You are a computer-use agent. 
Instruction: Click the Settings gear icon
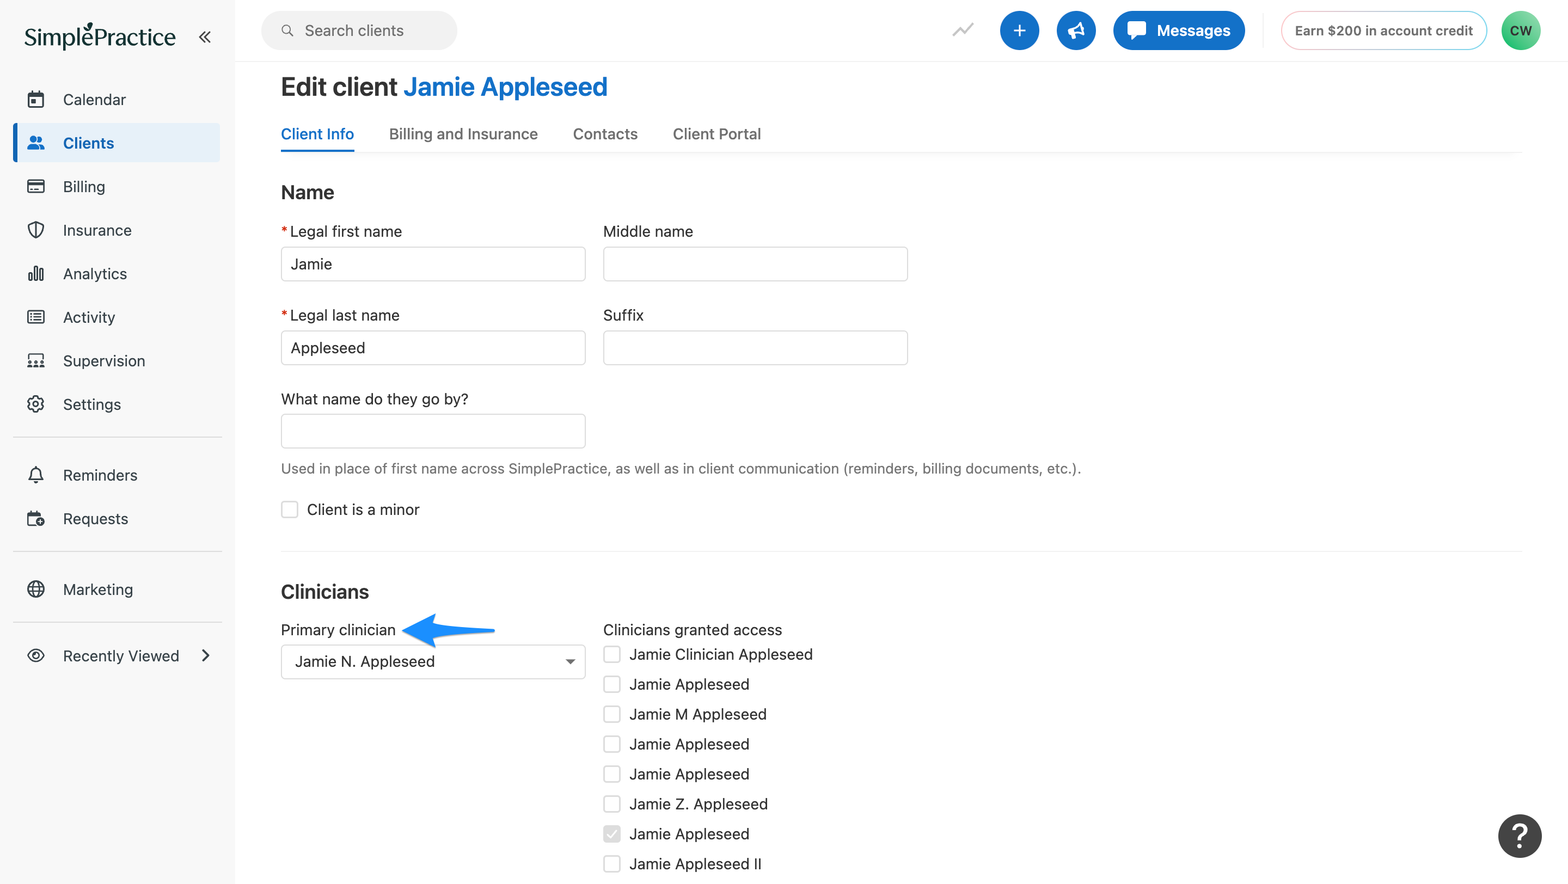(x=36, y=404)
